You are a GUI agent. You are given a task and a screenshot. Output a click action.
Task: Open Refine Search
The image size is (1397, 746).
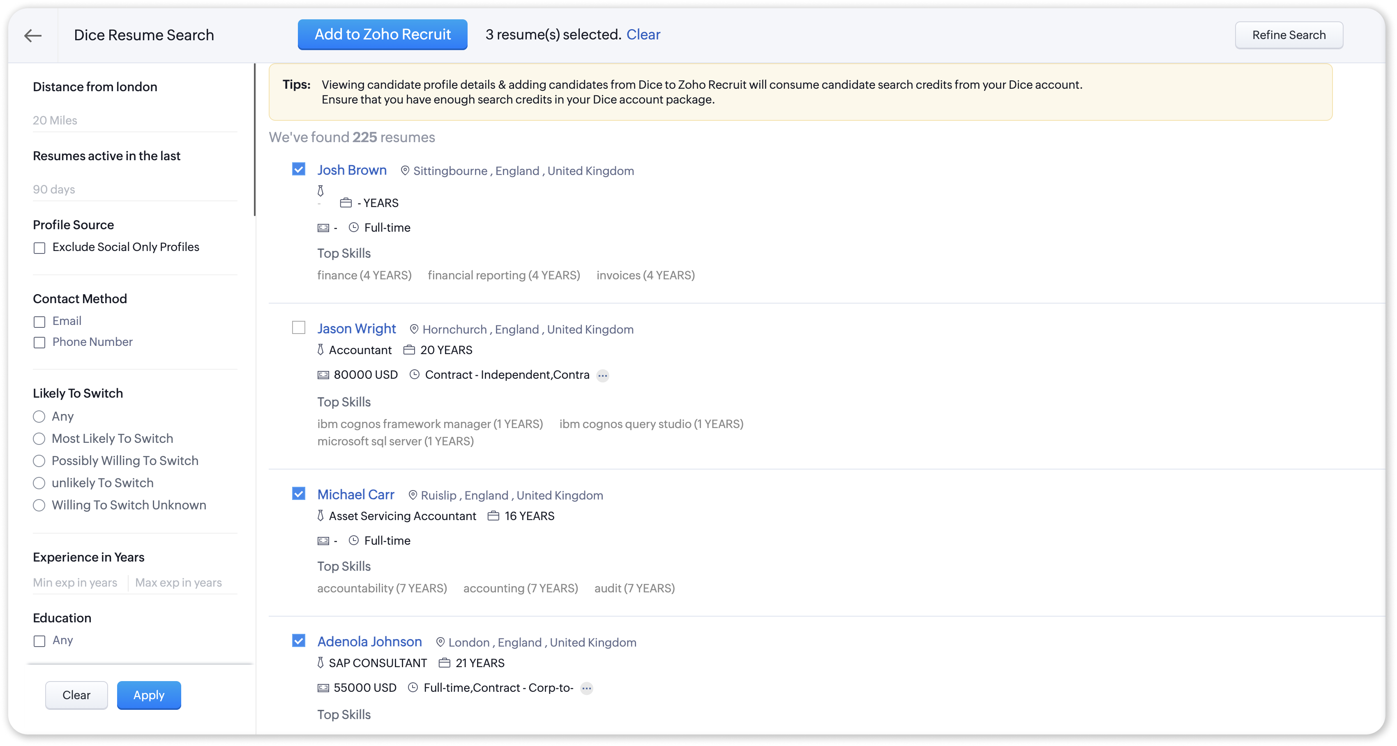(x=1289, y=35)
